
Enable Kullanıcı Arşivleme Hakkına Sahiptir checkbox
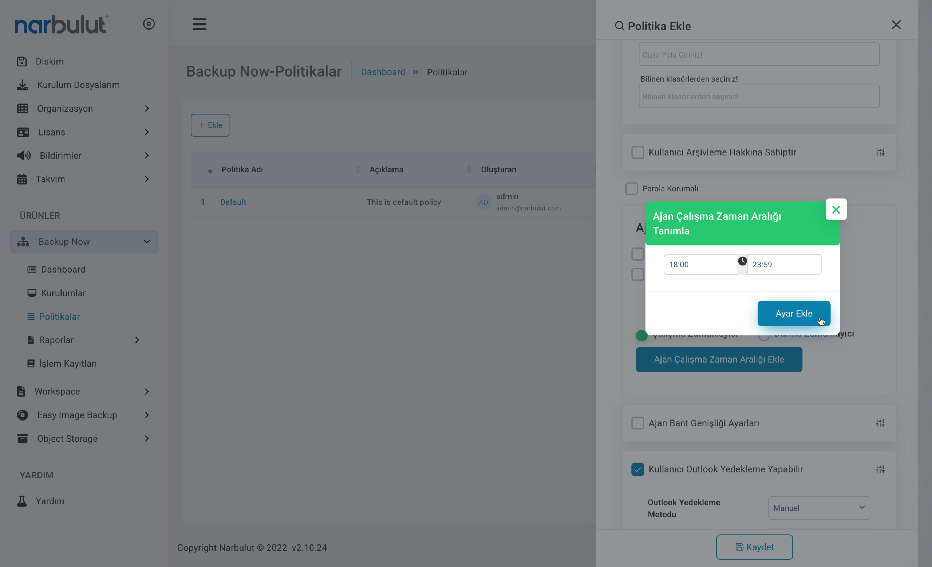pos(637,153)
